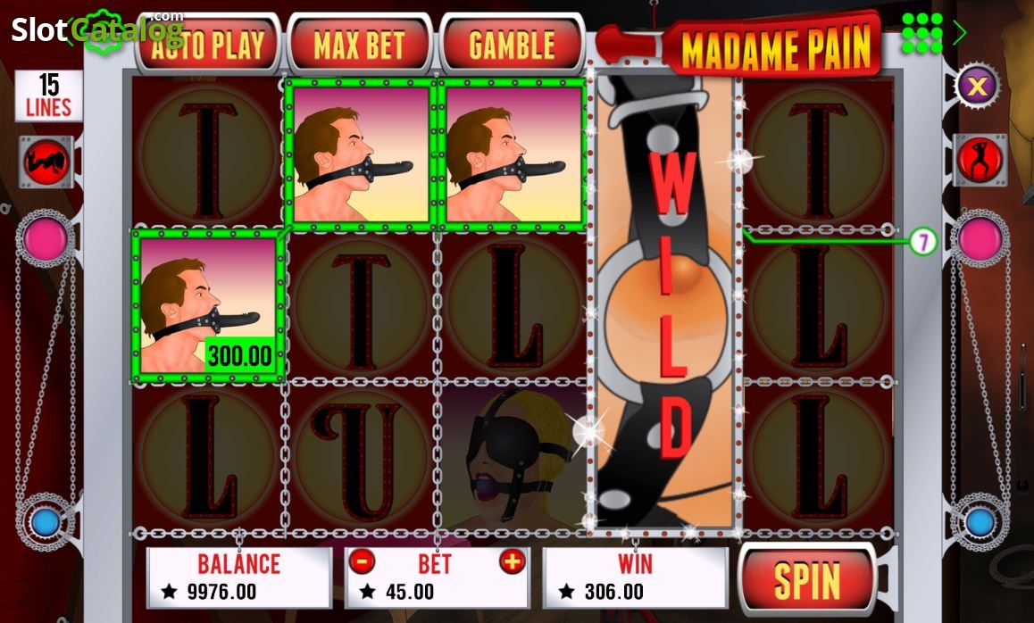The height and width of the screenshot is (623, 1034).
Task: Select the MAX BET button
Action: click(x=359, y=45)
